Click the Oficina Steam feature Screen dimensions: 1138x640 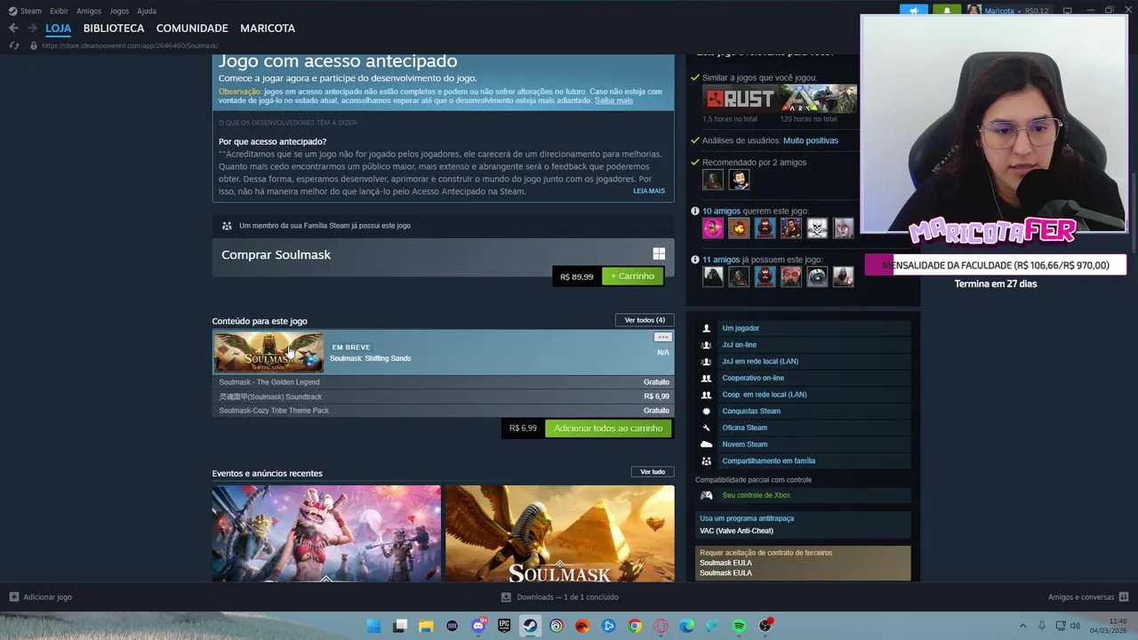click(744, 428)
